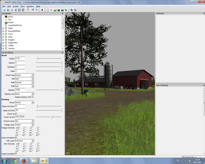The width and height of the screenshot is (205, 164).
Task: Click the careerStartPoint node icon
Action: [x=6, y=25]
